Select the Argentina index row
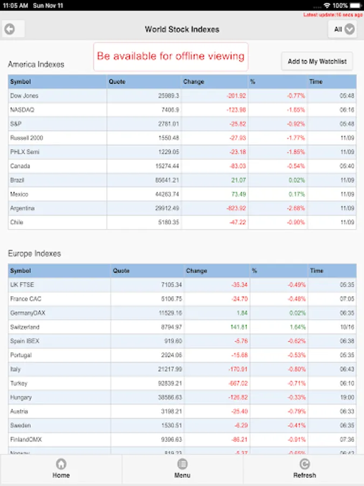This screenshot has width=364, height=486. (x=23, y=208)
